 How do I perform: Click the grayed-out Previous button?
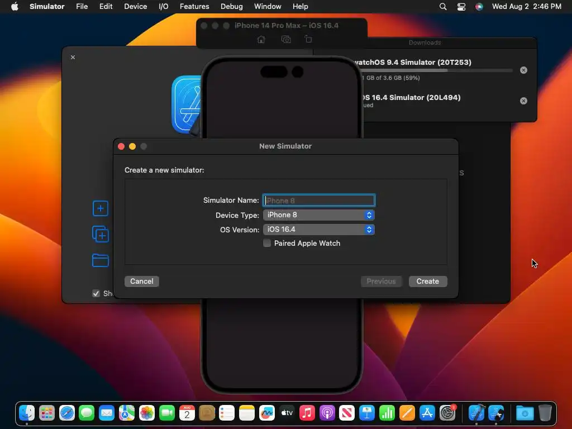[x=381, y=282]
